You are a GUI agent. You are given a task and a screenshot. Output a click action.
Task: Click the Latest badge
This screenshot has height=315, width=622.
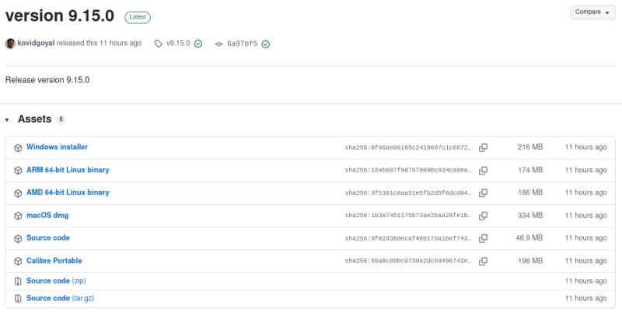[138, 17]
